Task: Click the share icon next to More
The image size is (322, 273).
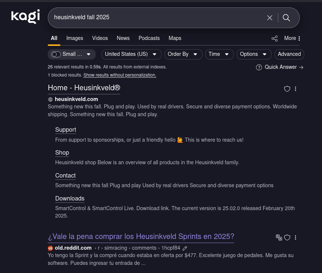Action: 275,38
